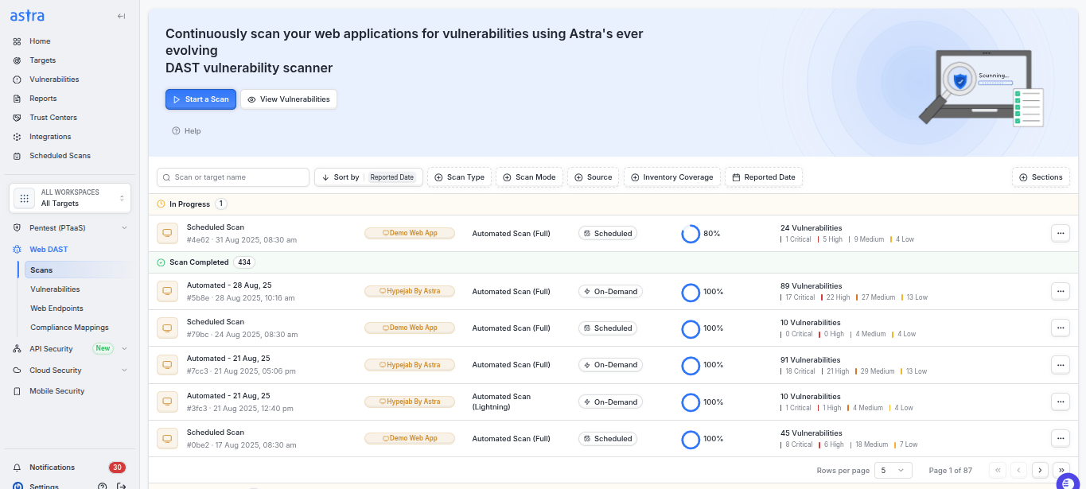Click scan icon for #79bc row
Image resolution: width=1086 pixels, height=489 pixels.
click(x=167, y=328)
